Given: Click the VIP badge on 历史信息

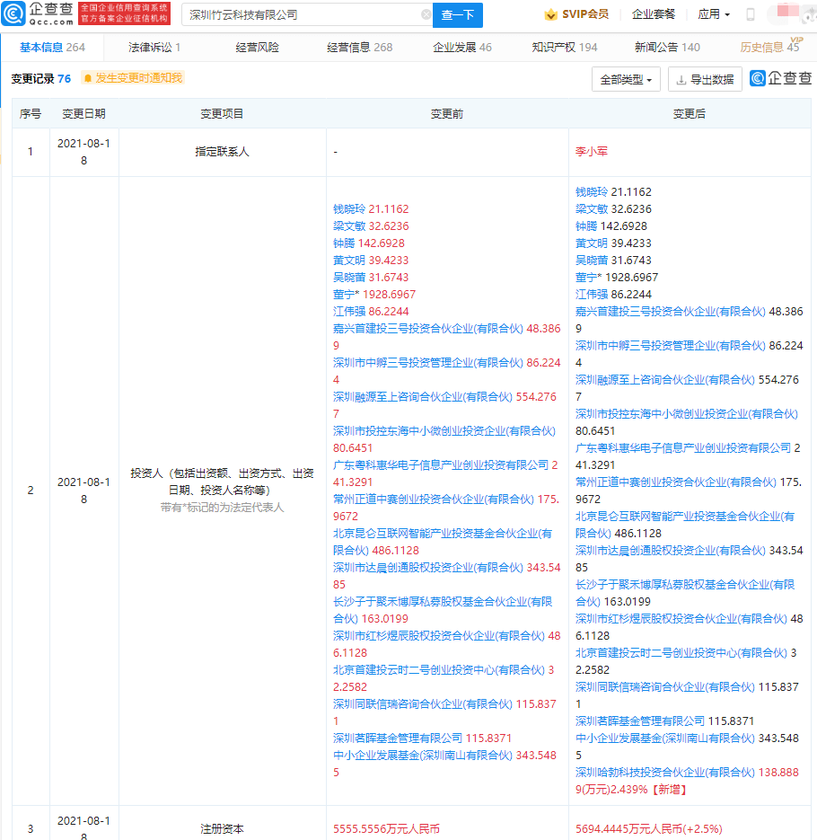Looking at the screenshot, I should point(796,40).
